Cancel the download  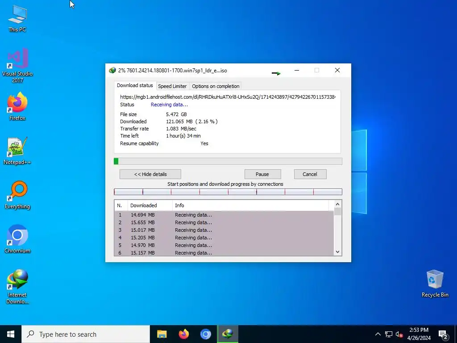coord(310,174)
